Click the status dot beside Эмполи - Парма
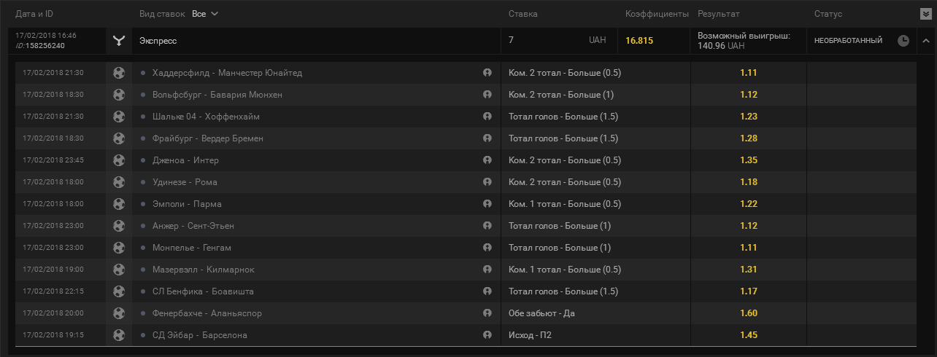 (143, 204)
